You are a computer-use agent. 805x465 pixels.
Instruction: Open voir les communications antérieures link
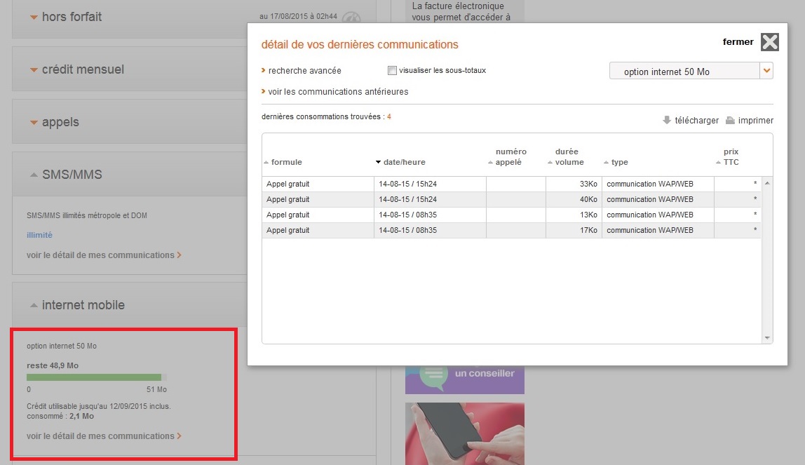337,92
